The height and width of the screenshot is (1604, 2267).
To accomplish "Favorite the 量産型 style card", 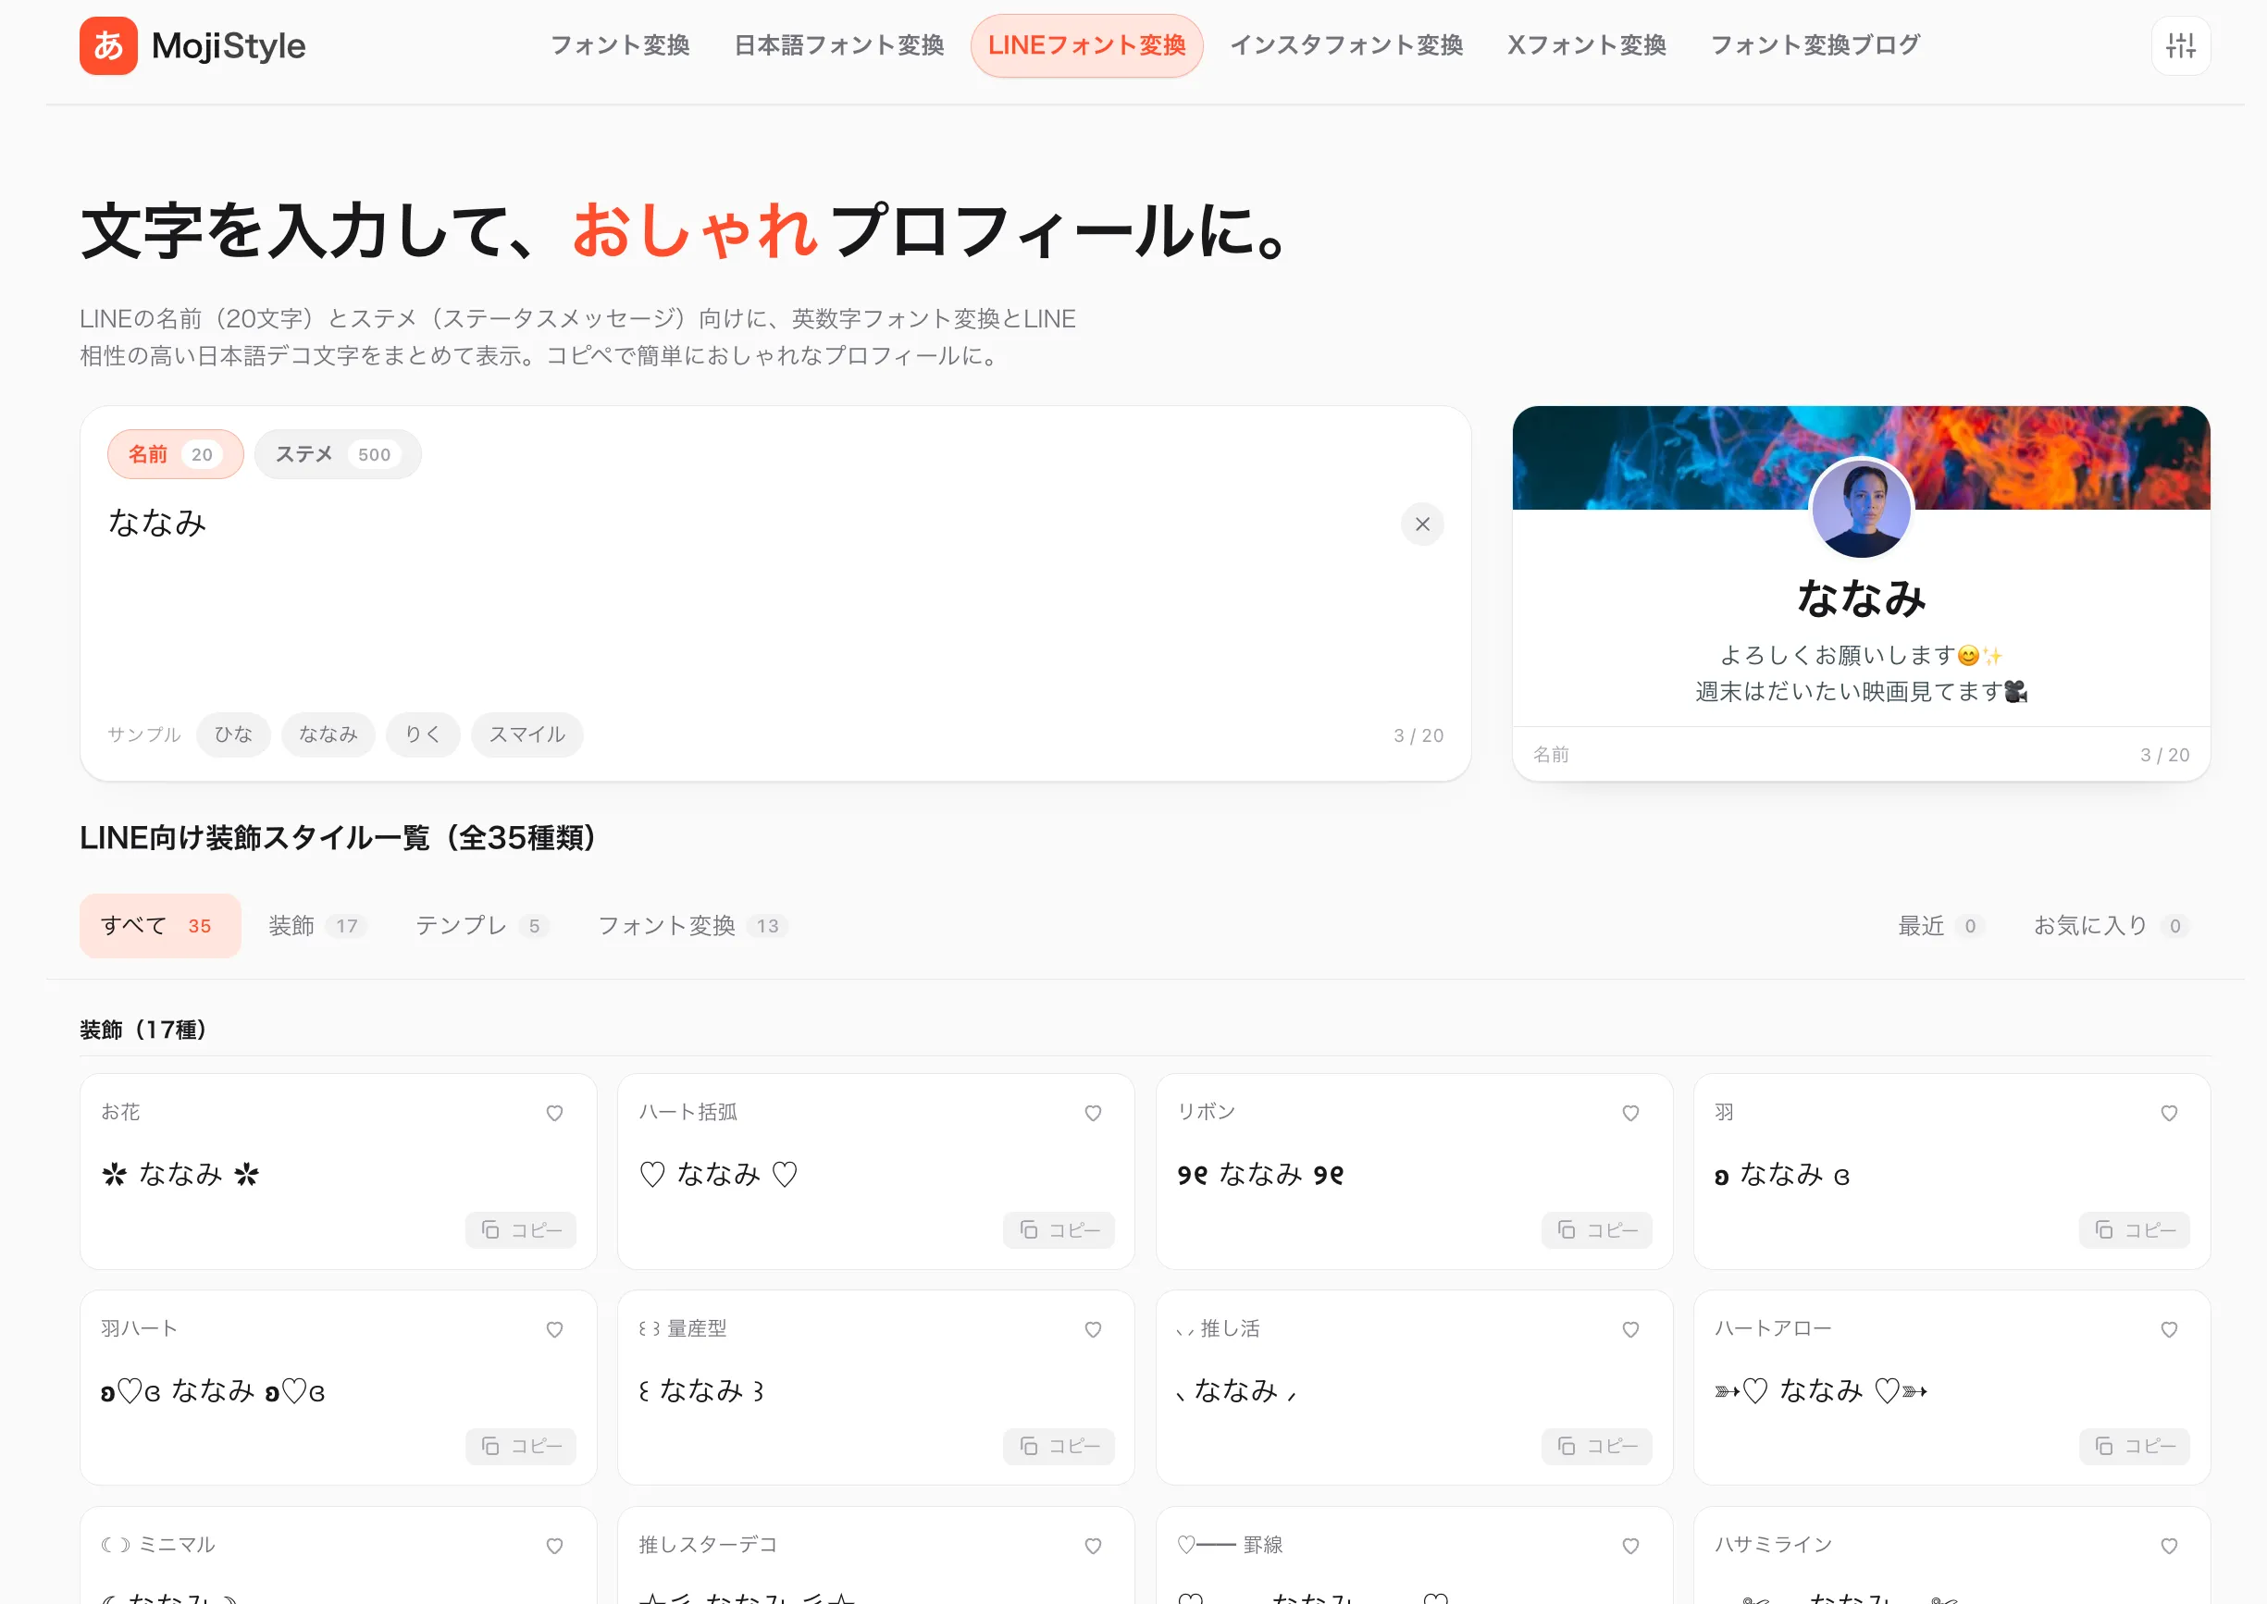I will click(1093, 1328).
